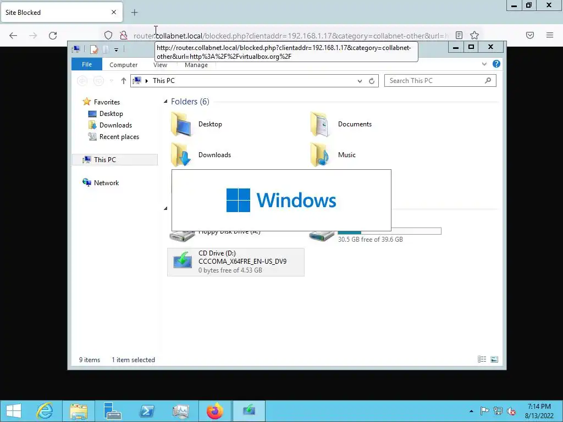Image resolution: width=563 pixels, height=422 pixels.
Task: Open Windows Start button
Action: pyautogui.click(x=14, y=411)
